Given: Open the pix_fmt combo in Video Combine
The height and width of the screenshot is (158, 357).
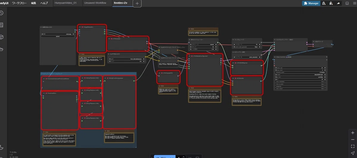Looking at the screenshot, I should pyautogui.click(x=301, y=77).
